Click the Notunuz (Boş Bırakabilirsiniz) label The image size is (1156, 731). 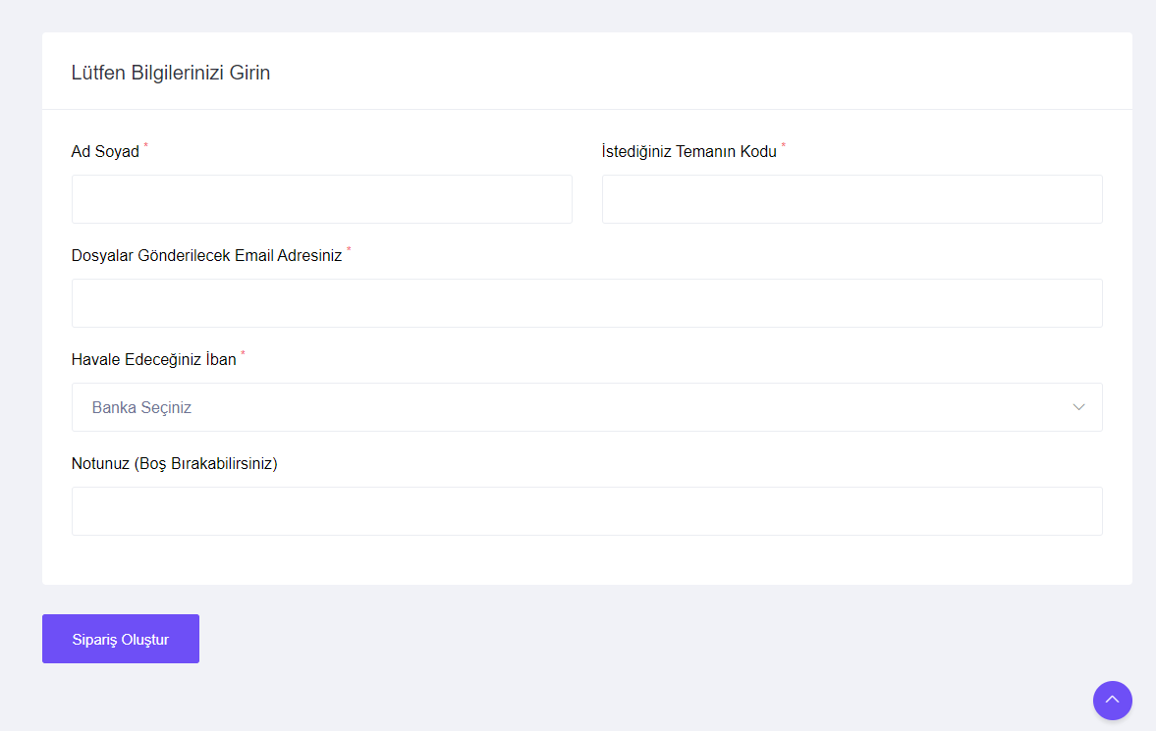click(175, 463)
